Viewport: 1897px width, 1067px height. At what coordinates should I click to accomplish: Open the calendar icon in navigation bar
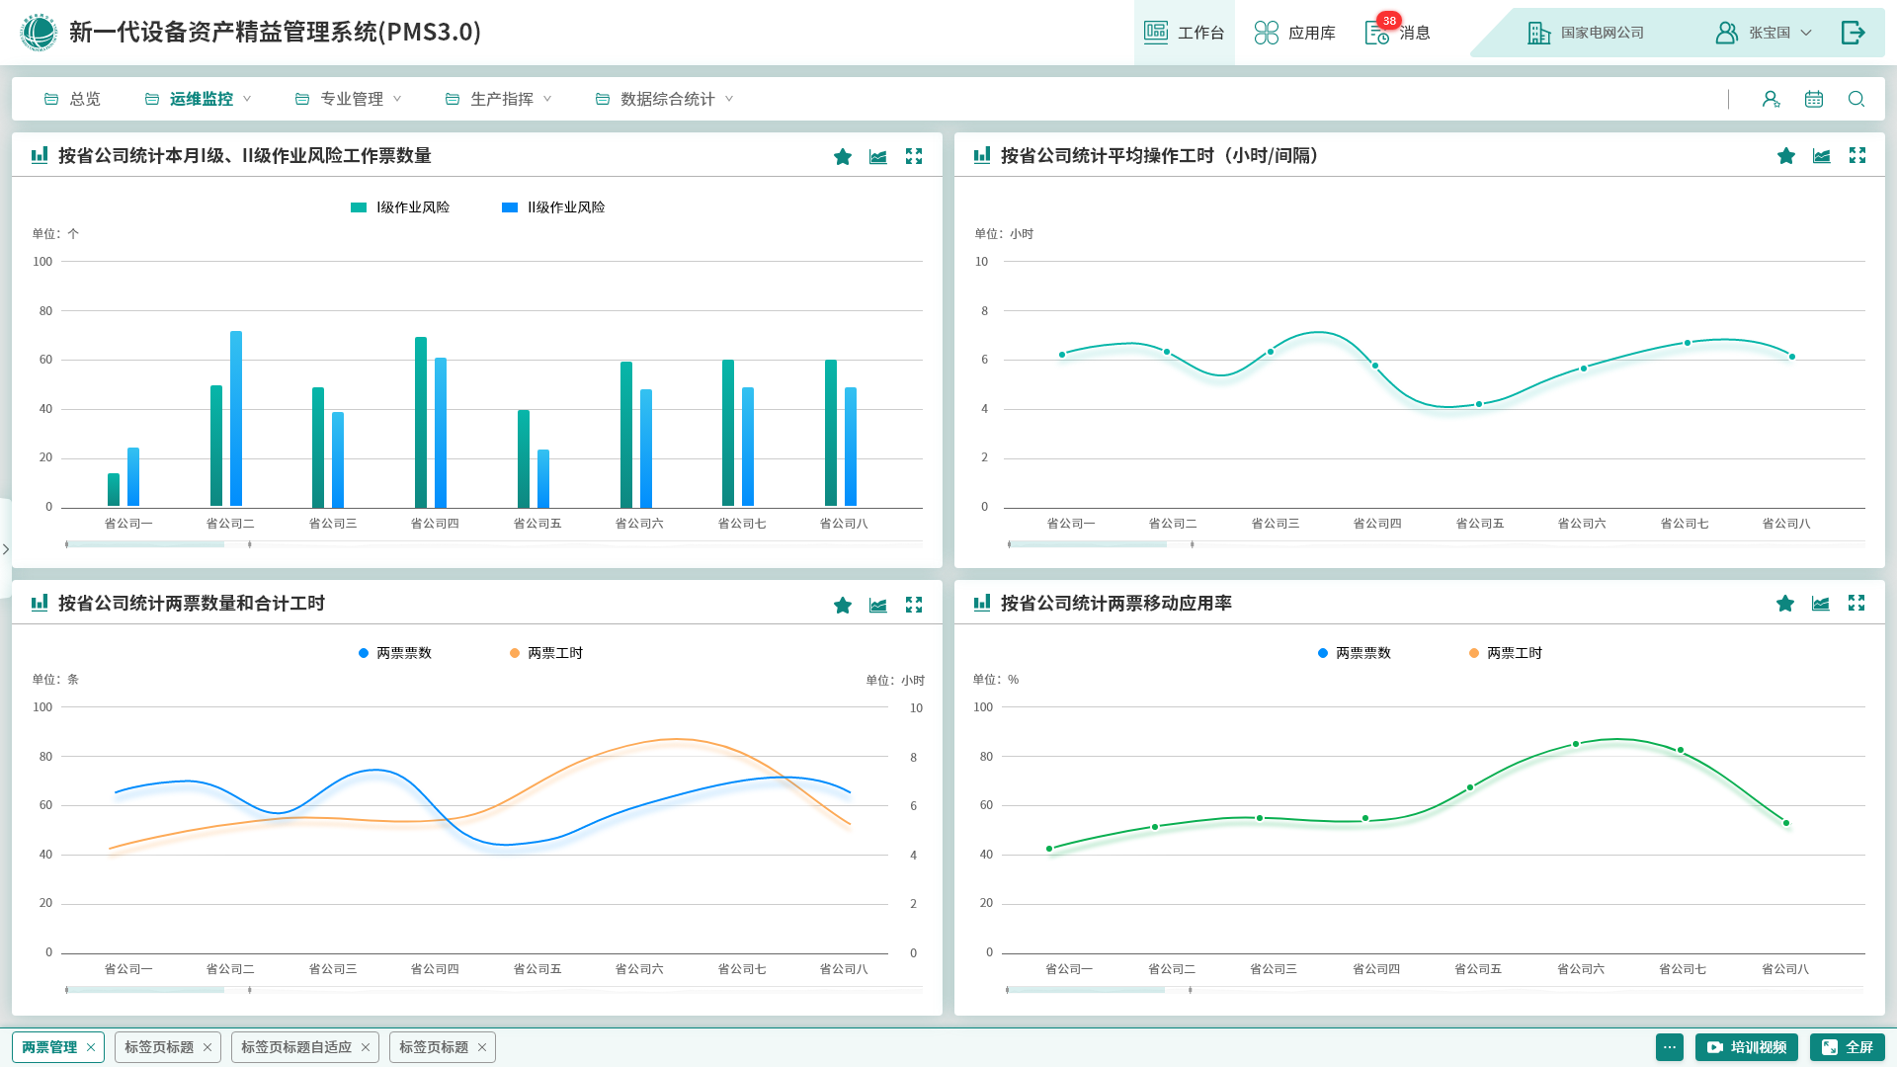[1814, 99]
